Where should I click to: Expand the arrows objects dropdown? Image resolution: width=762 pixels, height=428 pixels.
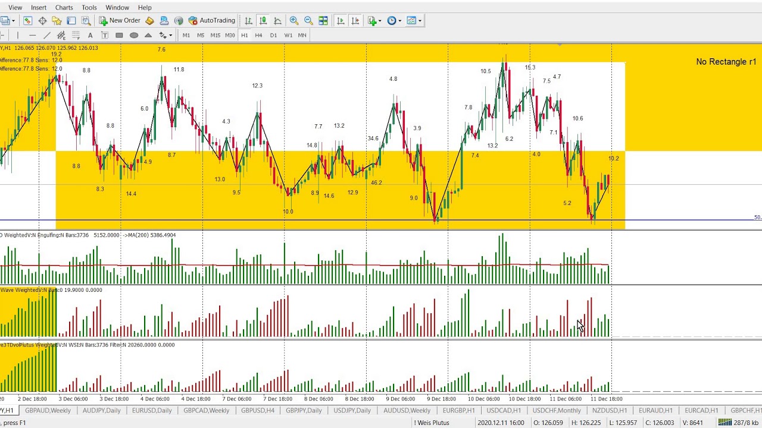[170, 35]
